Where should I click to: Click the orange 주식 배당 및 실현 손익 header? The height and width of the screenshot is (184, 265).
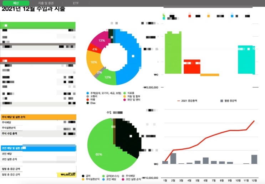[x=39, y=117]
